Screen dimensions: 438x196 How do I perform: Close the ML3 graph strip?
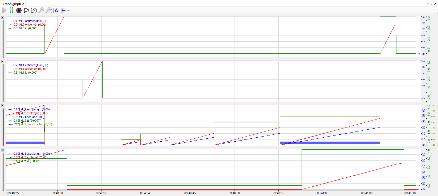[x=3, y=150]
